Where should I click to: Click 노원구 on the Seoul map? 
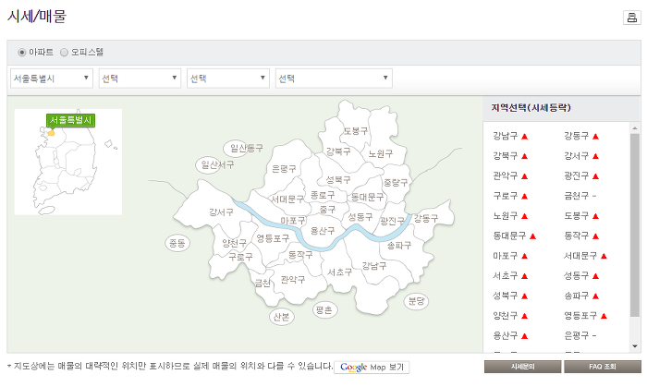tap(381, 153)
